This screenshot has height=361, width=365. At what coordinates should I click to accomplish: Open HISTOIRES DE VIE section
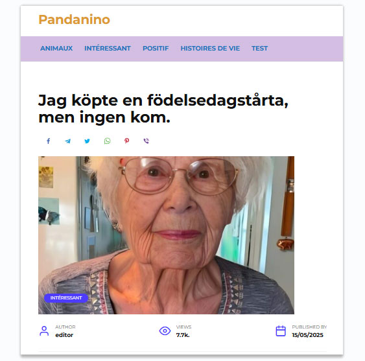point(210,49)
